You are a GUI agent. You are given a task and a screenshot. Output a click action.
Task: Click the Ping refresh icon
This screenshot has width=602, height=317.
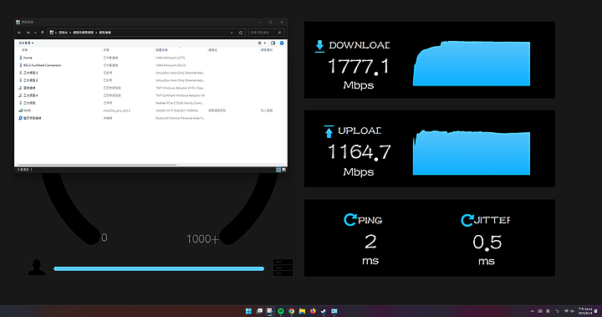tap(350, 220)
